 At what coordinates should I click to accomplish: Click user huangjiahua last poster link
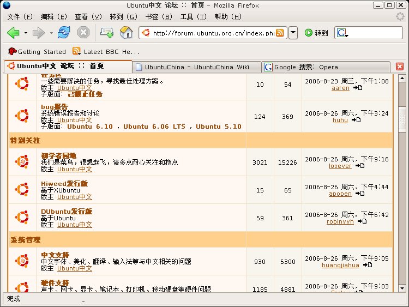point(340,265)
